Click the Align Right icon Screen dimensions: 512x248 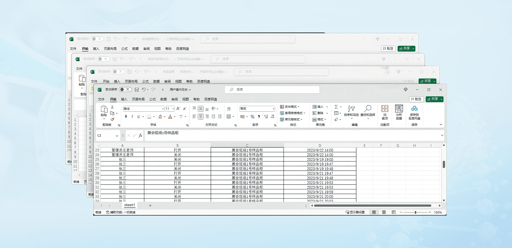pyautogui.click(x=207, y=117)
